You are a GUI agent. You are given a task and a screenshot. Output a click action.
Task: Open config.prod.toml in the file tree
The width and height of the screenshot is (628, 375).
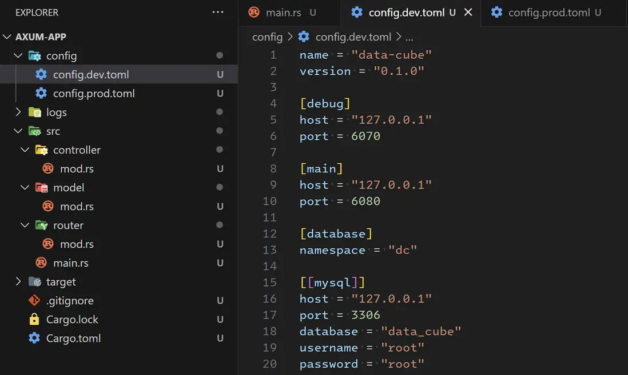tap(94, 94)
